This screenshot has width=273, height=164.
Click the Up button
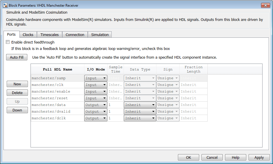coord(17,101)
